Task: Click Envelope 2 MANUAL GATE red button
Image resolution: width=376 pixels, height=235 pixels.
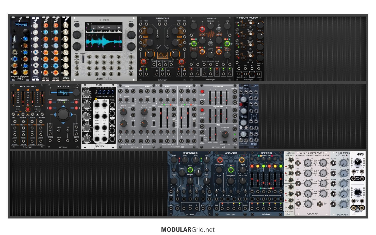Action: (202, 110)
